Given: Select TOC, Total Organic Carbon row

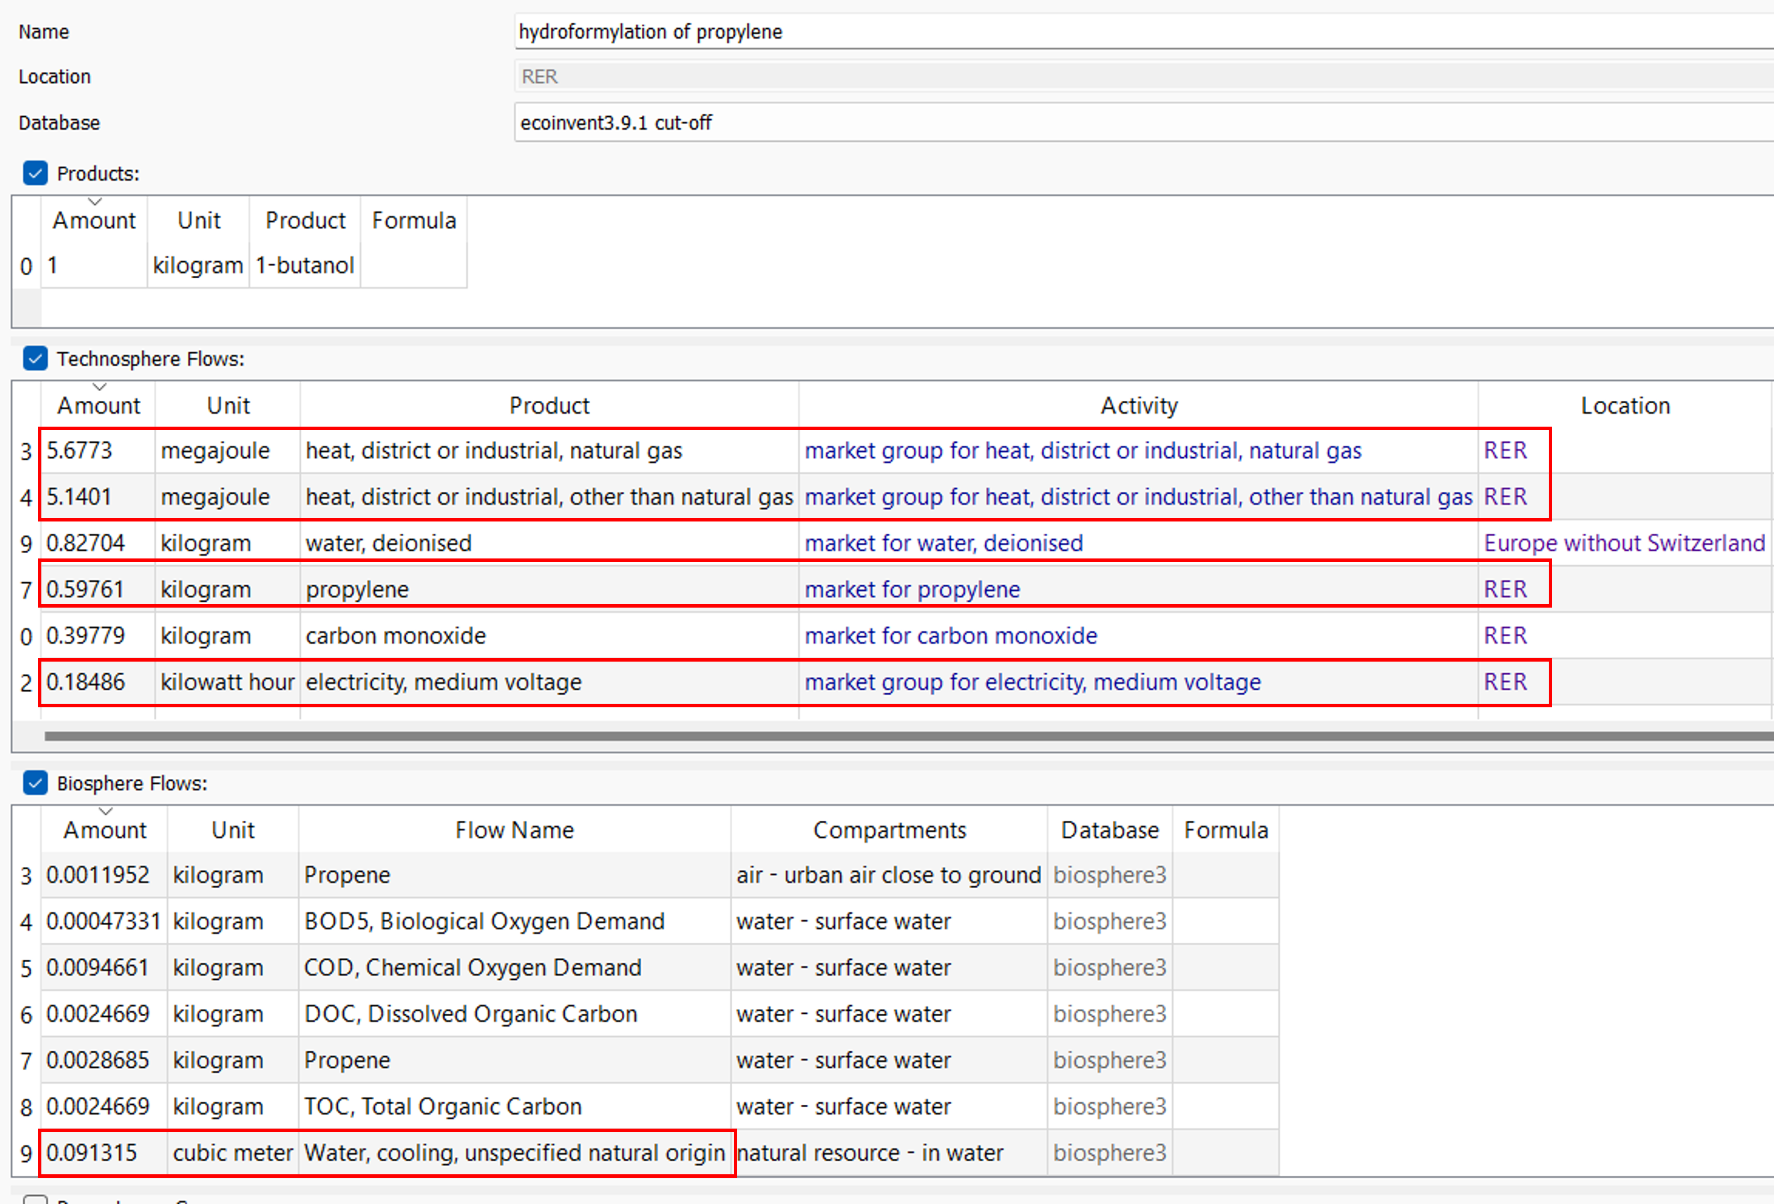Looking at the screenshot, I should tap(514, 1106).
